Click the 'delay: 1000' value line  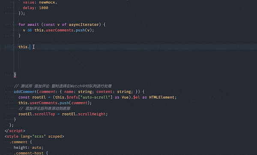click(x=36, y=8)
